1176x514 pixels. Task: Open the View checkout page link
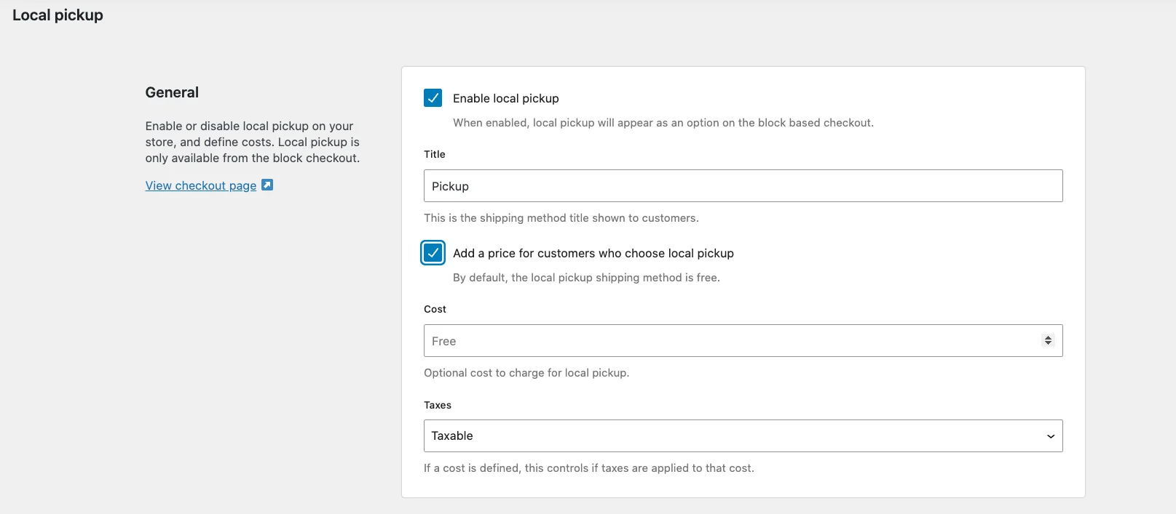(201, 185)
